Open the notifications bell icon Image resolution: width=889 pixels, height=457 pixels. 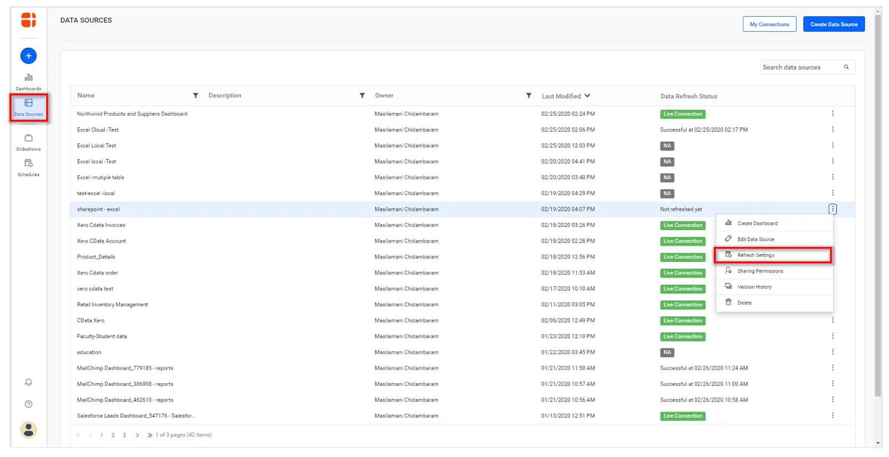[28, 382]
